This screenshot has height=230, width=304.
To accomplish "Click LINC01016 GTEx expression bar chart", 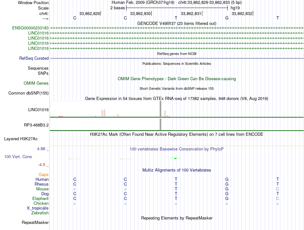I will coord(110,109).
